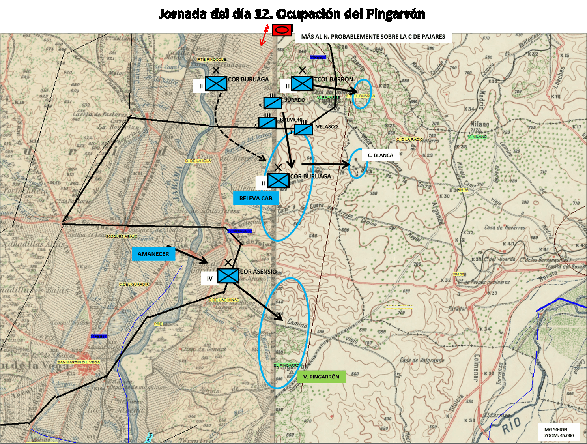Click the yellow PTE PINDOQUE label
The height and width of the screenshot is (444, 587).
coord(212,59)
